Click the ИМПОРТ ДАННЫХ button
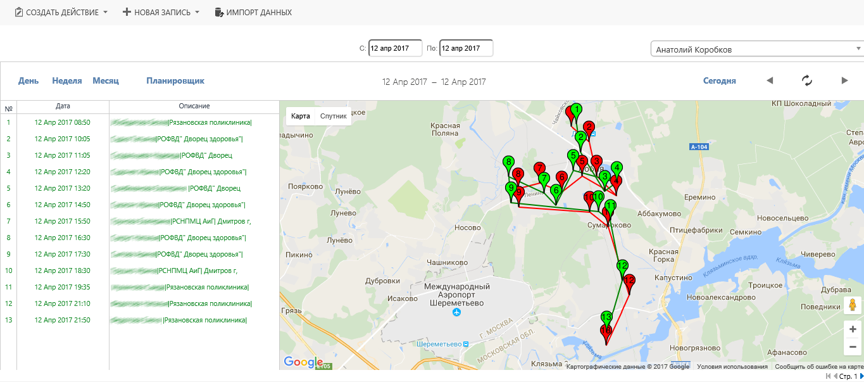This screenshot has height=382, width=864. 253,12
